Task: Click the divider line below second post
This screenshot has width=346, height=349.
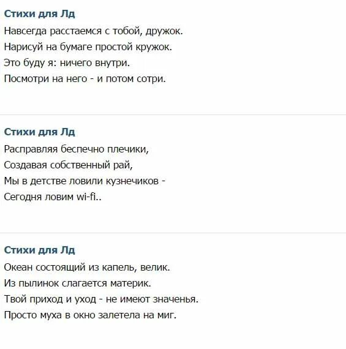Action: pos(173,233)
